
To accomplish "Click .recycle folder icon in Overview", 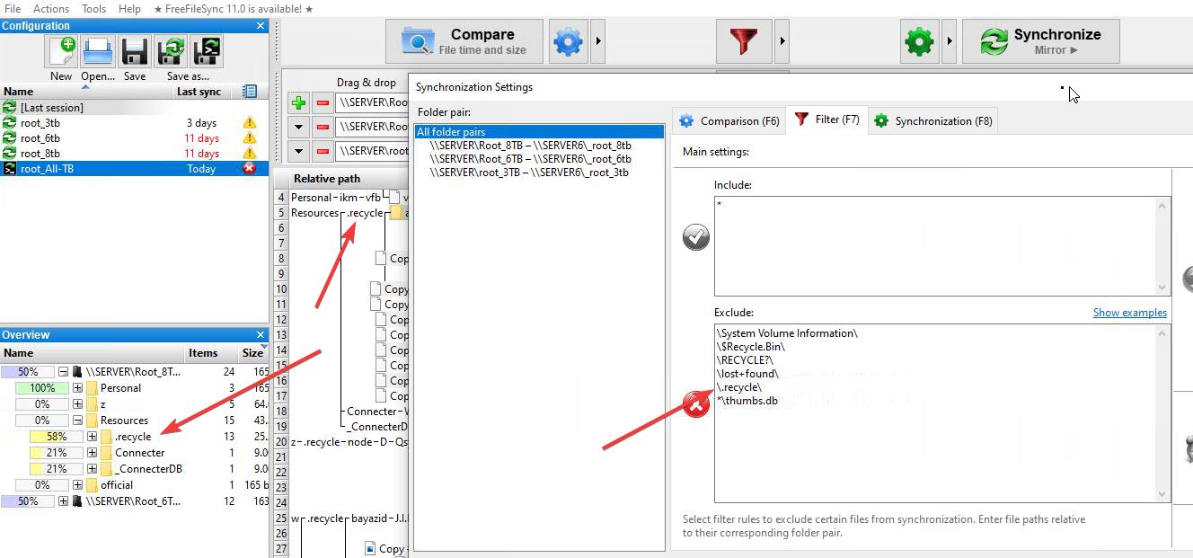I will pos(106,437).
